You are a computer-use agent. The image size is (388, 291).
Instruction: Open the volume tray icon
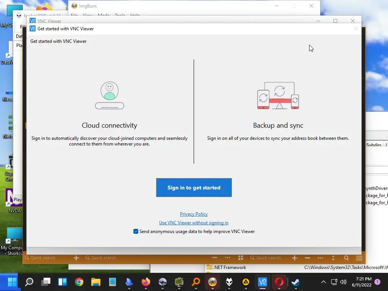343,282
